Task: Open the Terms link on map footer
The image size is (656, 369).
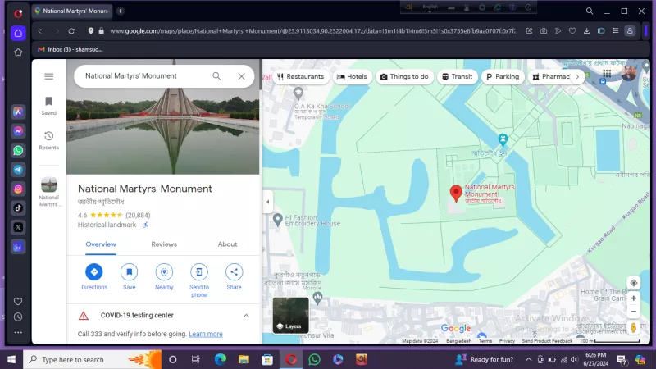Action: pos(485,341)
